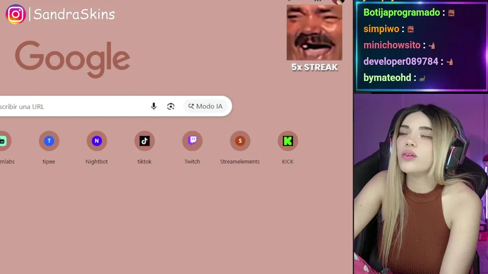The image size is (488, 274).
Task: Click the laughing meme streak image
Action: tap(315, 33)
